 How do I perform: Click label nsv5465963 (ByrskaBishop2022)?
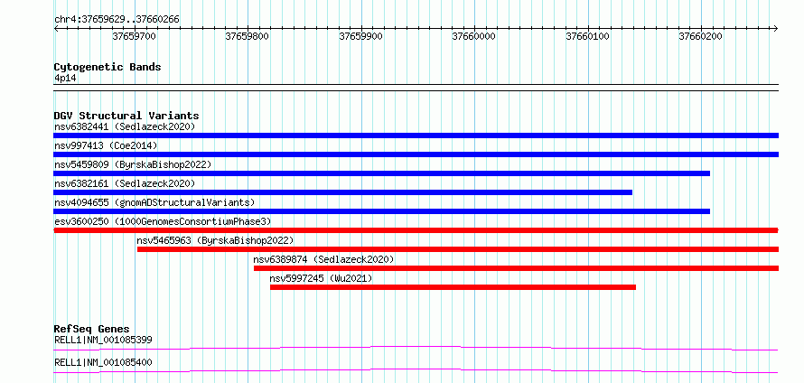click(x=215, y=240)
